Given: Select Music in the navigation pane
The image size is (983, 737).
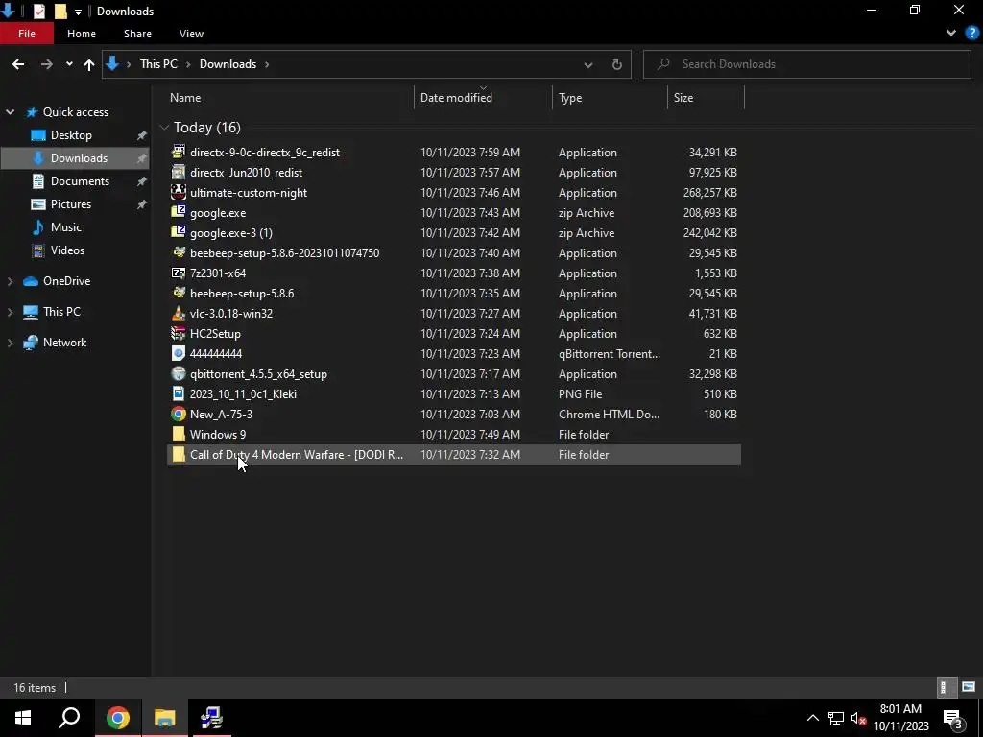Looking at the screenshot, I should [66, 227].
